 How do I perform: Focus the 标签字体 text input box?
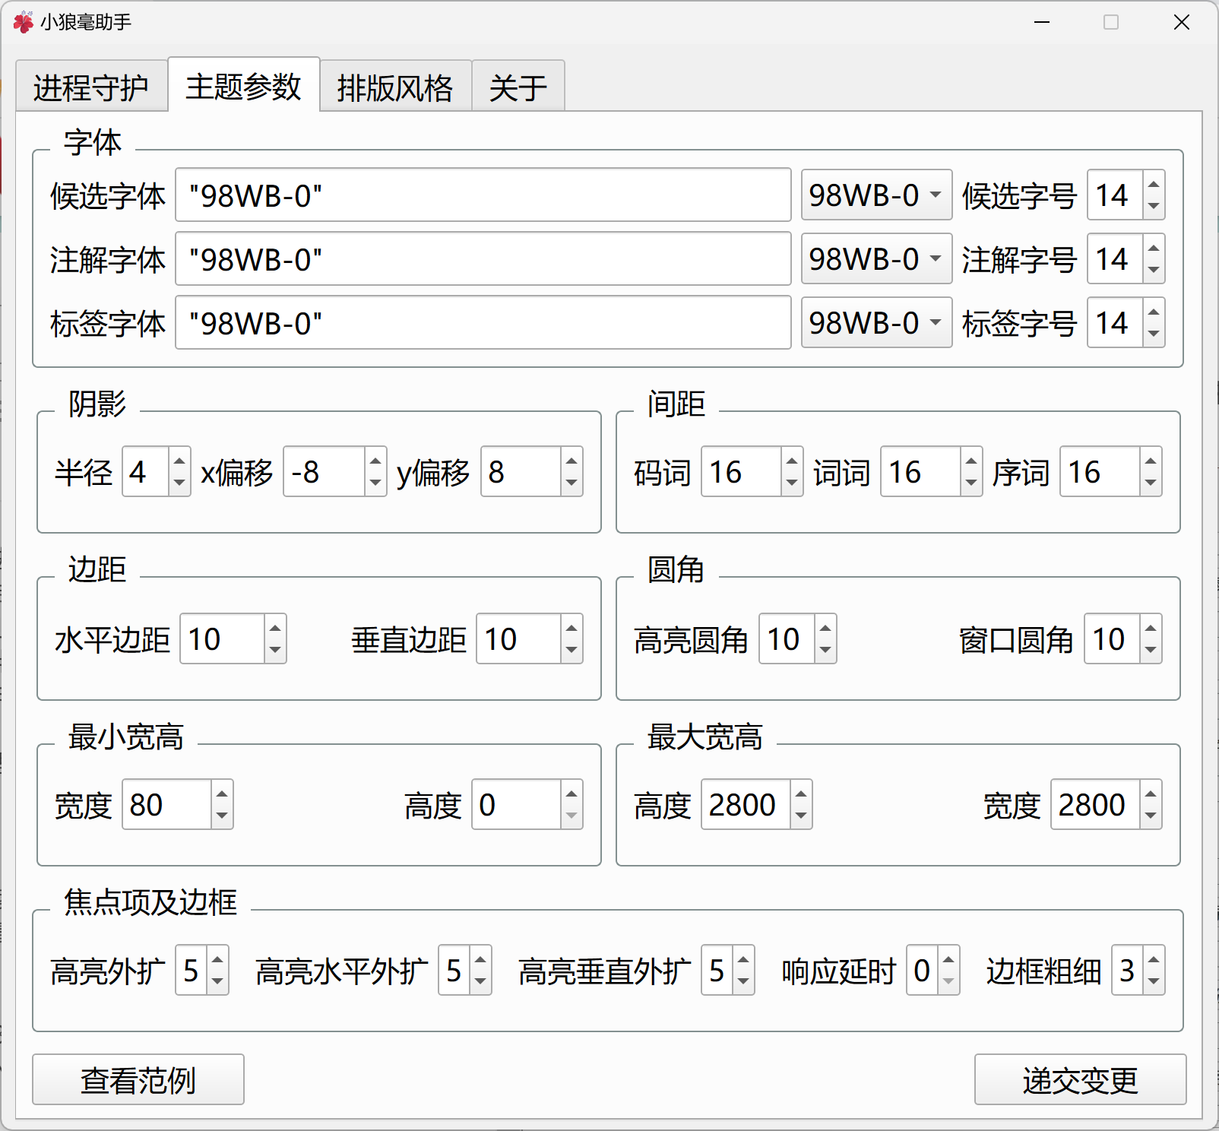coord(483,323)
